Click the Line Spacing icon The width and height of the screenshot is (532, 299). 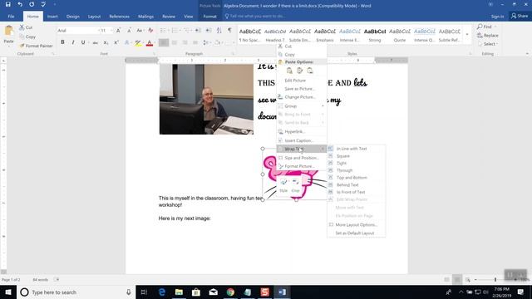click(205, 42)
